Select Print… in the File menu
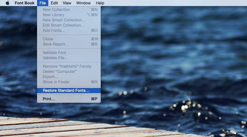 click(x=69, y=99)
